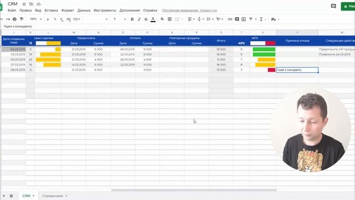Format the cell as percent
The image size is (355, 200).
click(55, 19)
